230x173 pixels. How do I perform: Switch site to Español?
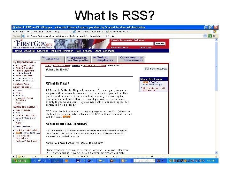(88, 51)
